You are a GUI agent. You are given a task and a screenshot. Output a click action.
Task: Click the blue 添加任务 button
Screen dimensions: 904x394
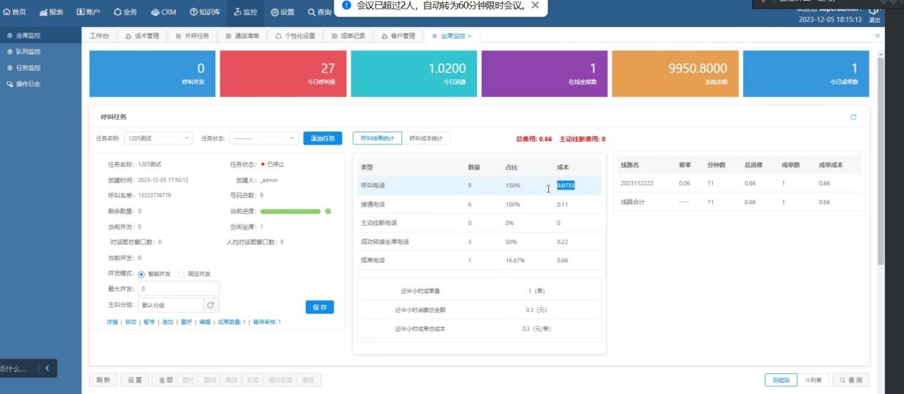322,138
